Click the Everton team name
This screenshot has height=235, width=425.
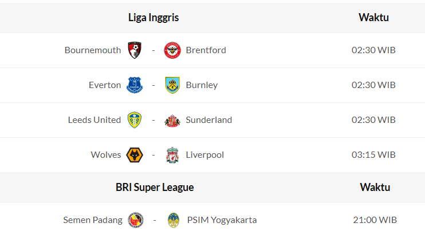click(105, 85)
